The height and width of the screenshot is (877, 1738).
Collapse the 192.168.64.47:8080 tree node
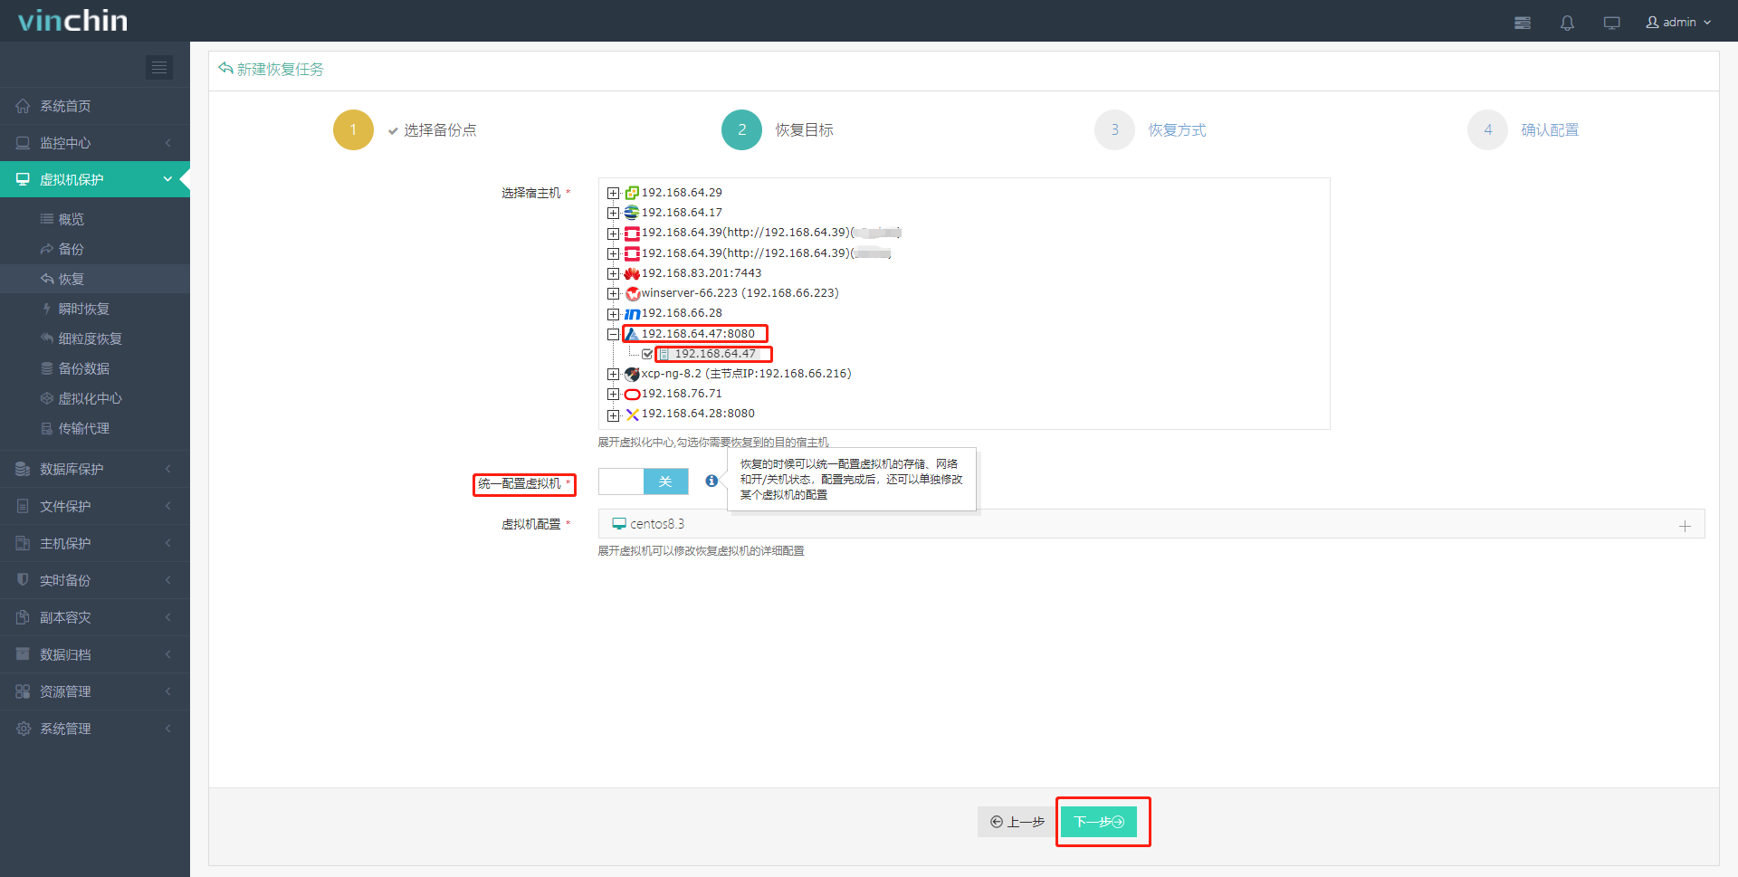[613, 334]
